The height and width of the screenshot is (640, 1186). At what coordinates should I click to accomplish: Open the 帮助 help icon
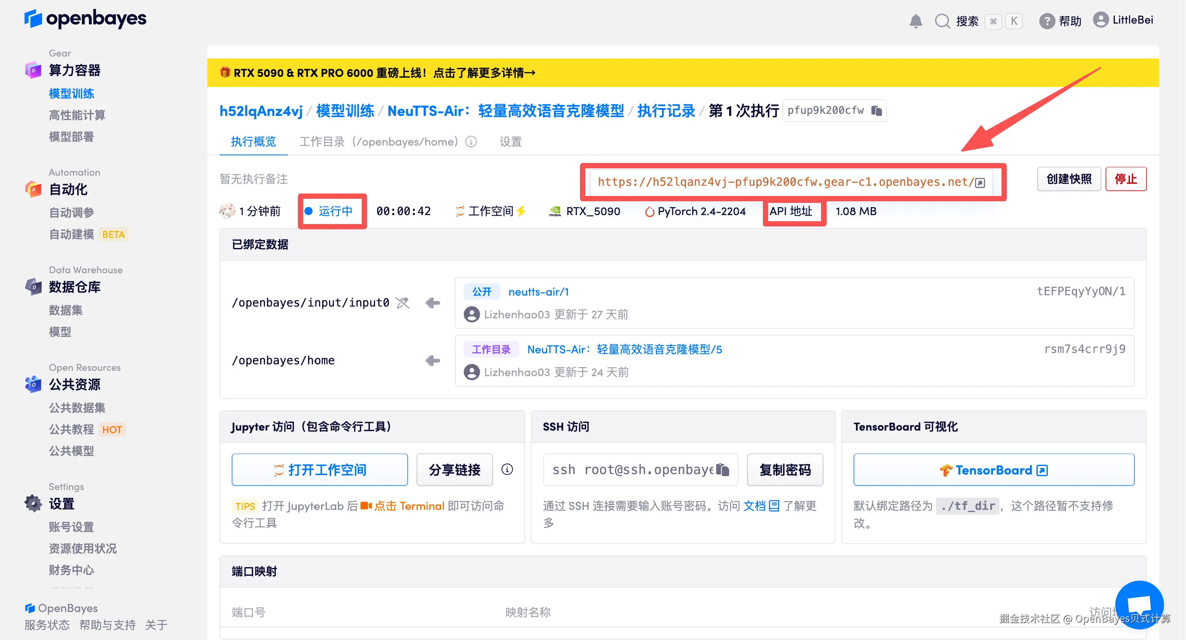1047,21
